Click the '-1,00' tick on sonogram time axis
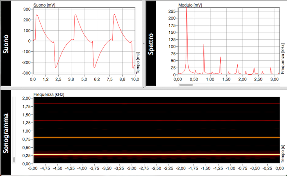 (x=230, y=168)
